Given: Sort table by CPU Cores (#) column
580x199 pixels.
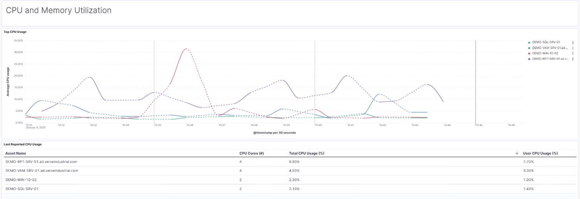Looking at the screenshot, I should point(251,153).
